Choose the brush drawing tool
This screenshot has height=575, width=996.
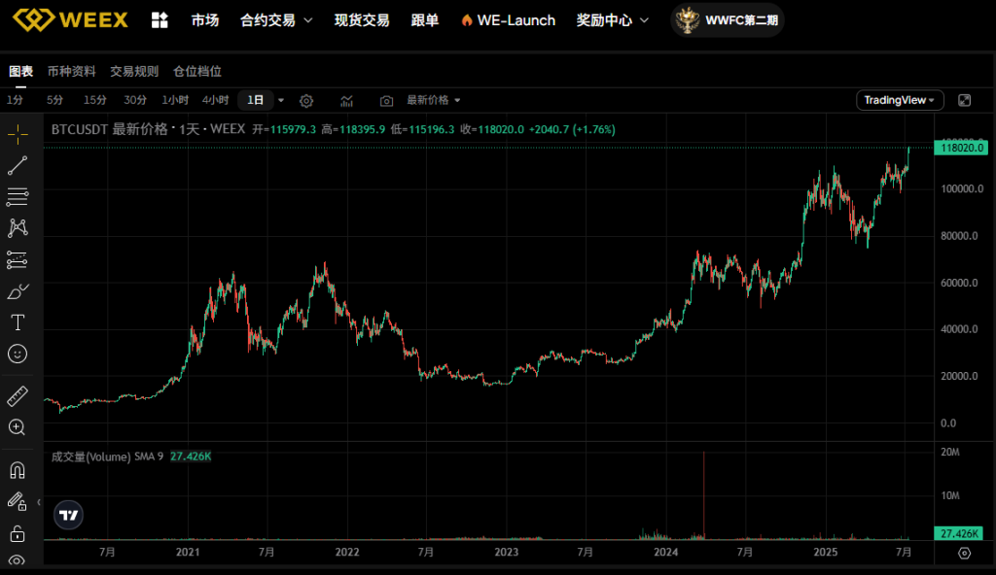click(18, 290)
